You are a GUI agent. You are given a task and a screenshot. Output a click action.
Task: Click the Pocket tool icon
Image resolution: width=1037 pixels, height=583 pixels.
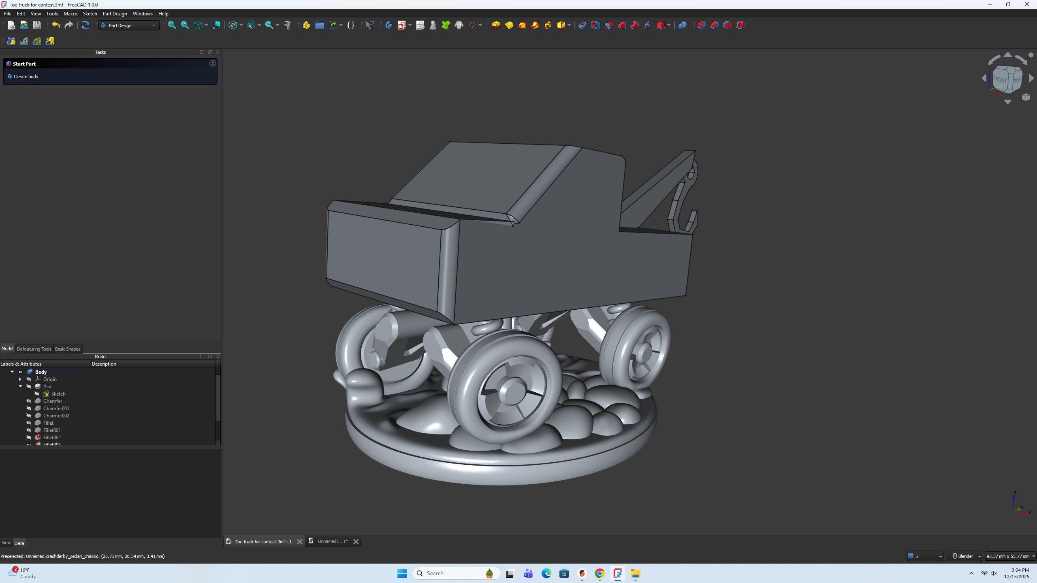point(583,25)
